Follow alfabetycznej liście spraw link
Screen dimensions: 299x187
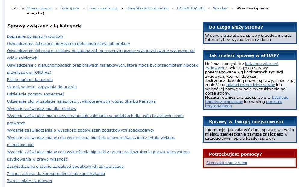pos(251,85)
